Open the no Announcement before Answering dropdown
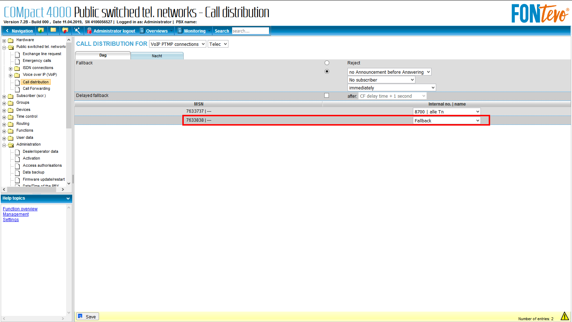Image resolution: width=572 pixels, height=322 pixels. pyautogui.click(x=389, y=72)
